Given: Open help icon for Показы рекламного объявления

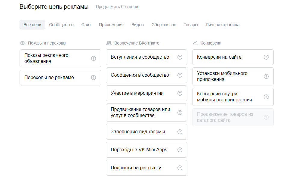Looking at the screenshot, I should point(94,58).
